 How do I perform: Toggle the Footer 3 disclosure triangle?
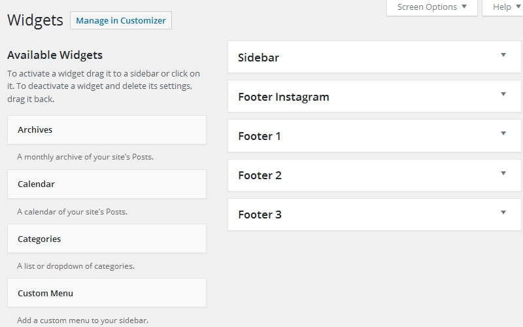[503, 212]
